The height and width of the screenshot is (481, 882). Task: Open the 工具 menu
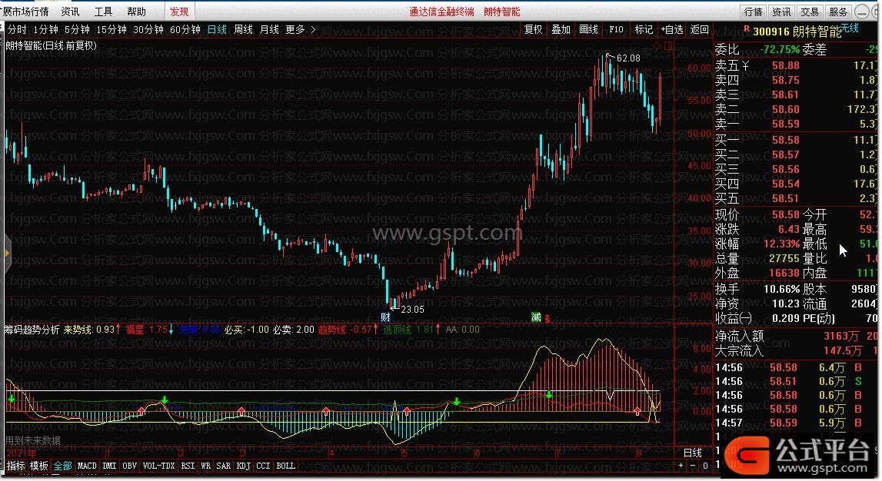point(104,12)
